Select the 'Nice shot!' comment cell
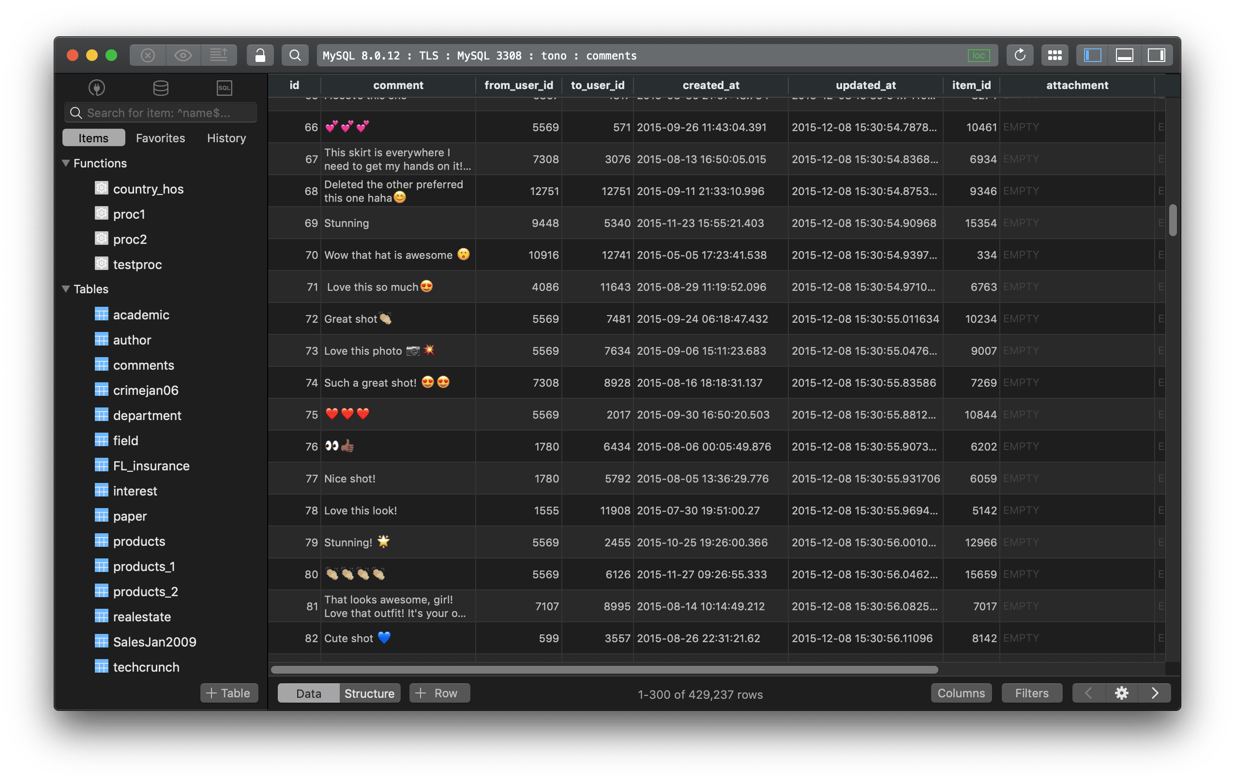 398,479
